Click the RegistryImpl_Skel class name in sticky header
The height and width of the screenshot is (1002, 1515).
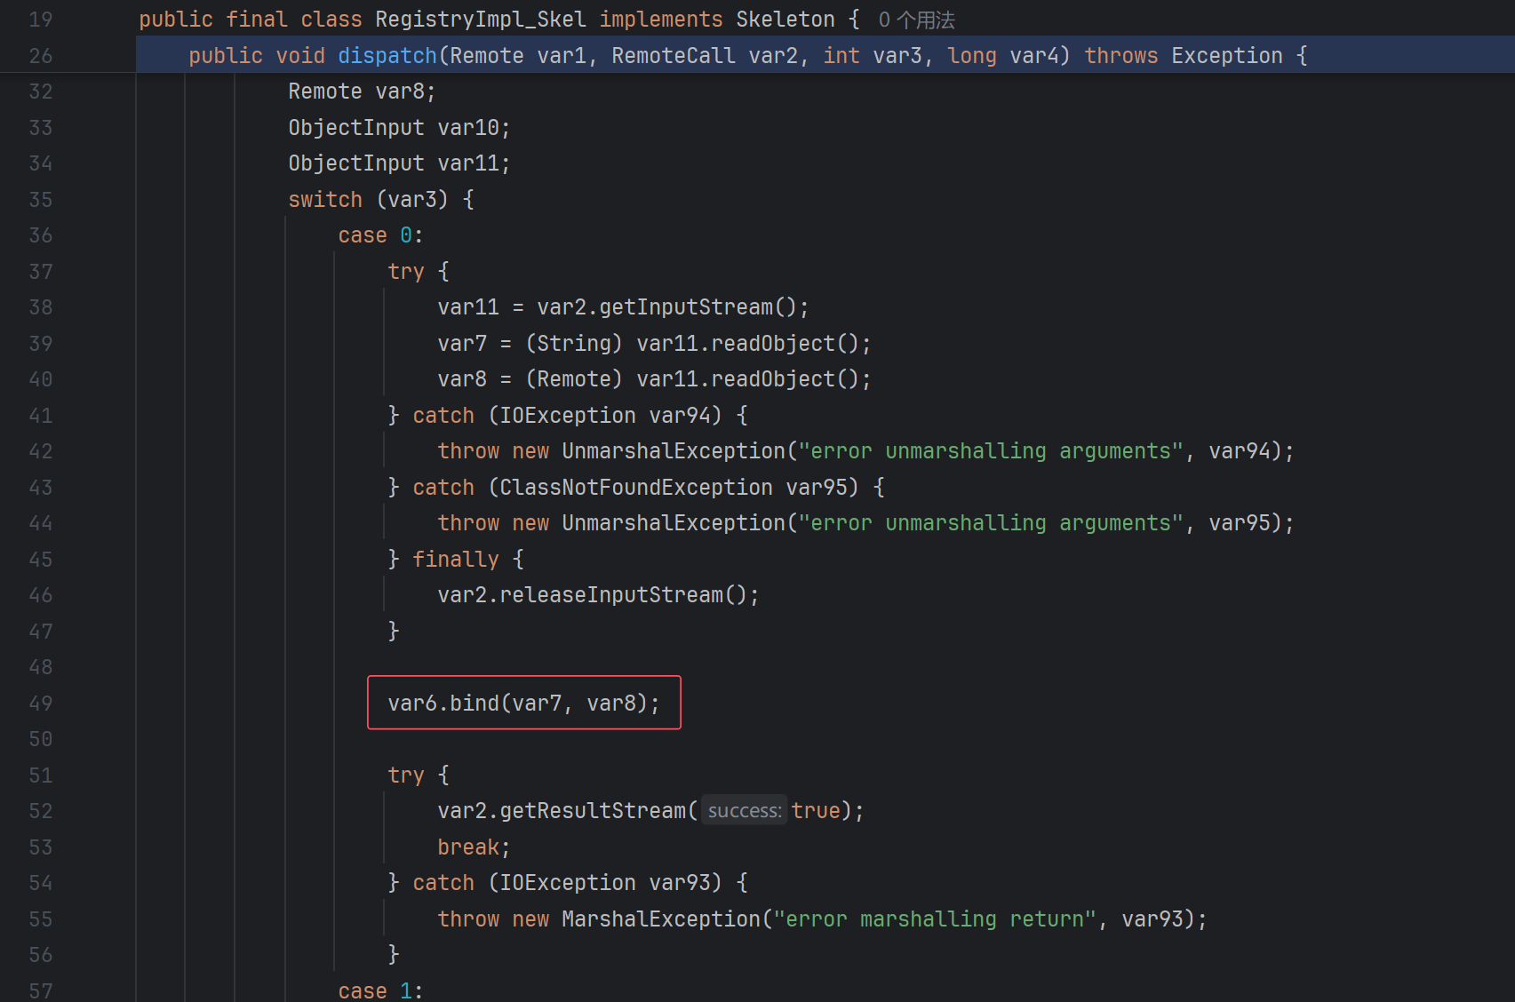480,20
